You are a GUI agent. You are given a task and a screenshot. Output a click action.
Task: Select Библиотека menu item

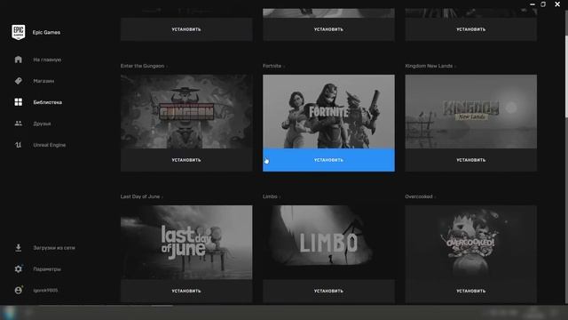tap(47, 102)
